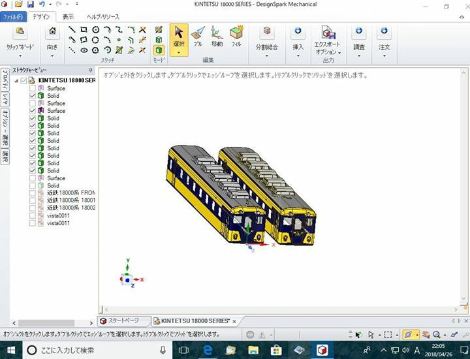Click the フィル (Fill) tool button
The image size is (470, 359).
click(x=236, y=36)
